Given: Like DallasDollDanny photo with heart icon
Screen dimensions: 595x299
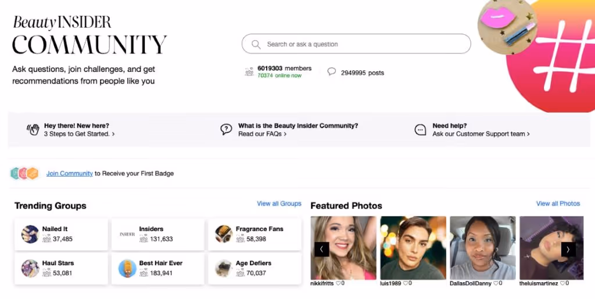Looking at the screenshot, I should tap(496, 283).
